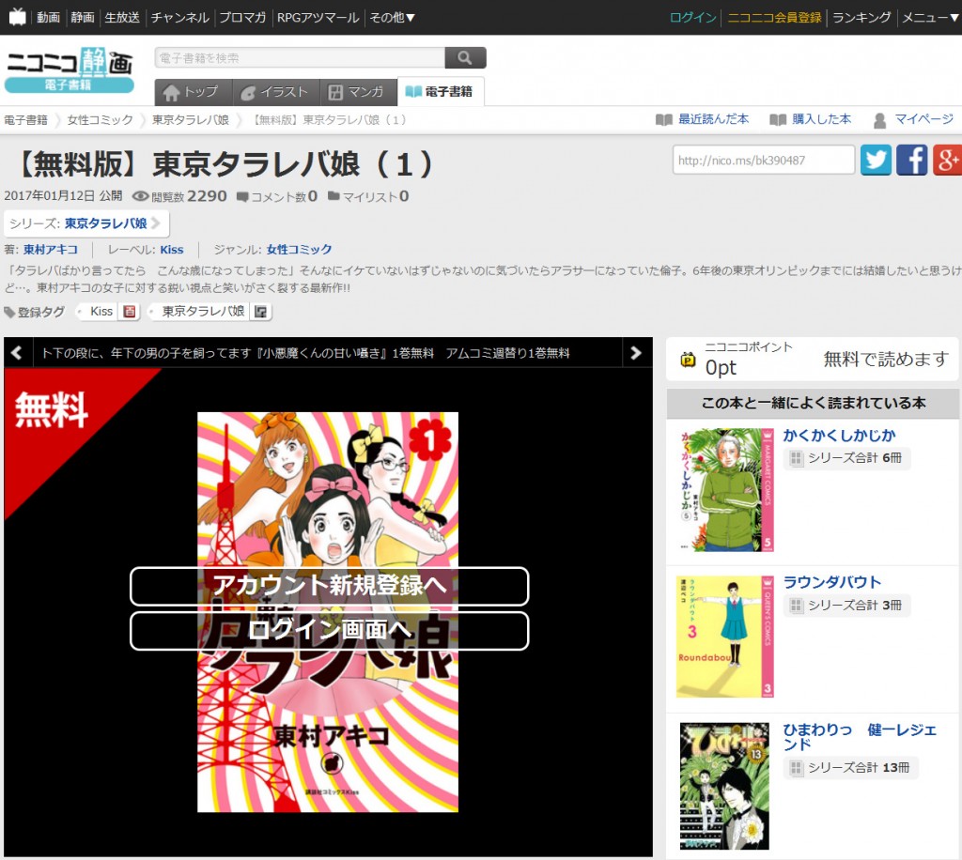Open the series 東京タラレバ娘 button
This screenshot has height=860, width=962.
(x=86, y=223)
